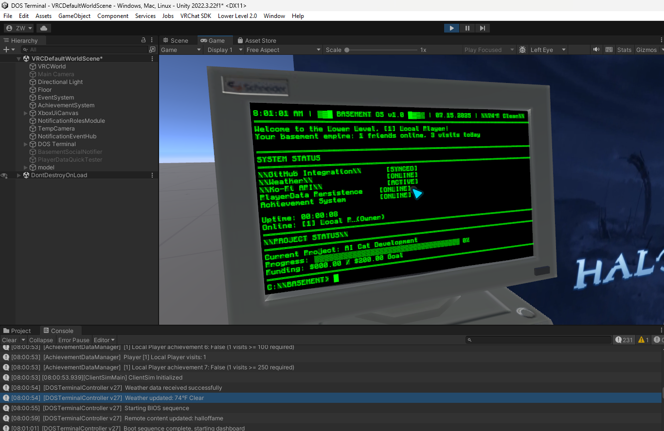
Task: Click the Step frame button
Action: 482,28
